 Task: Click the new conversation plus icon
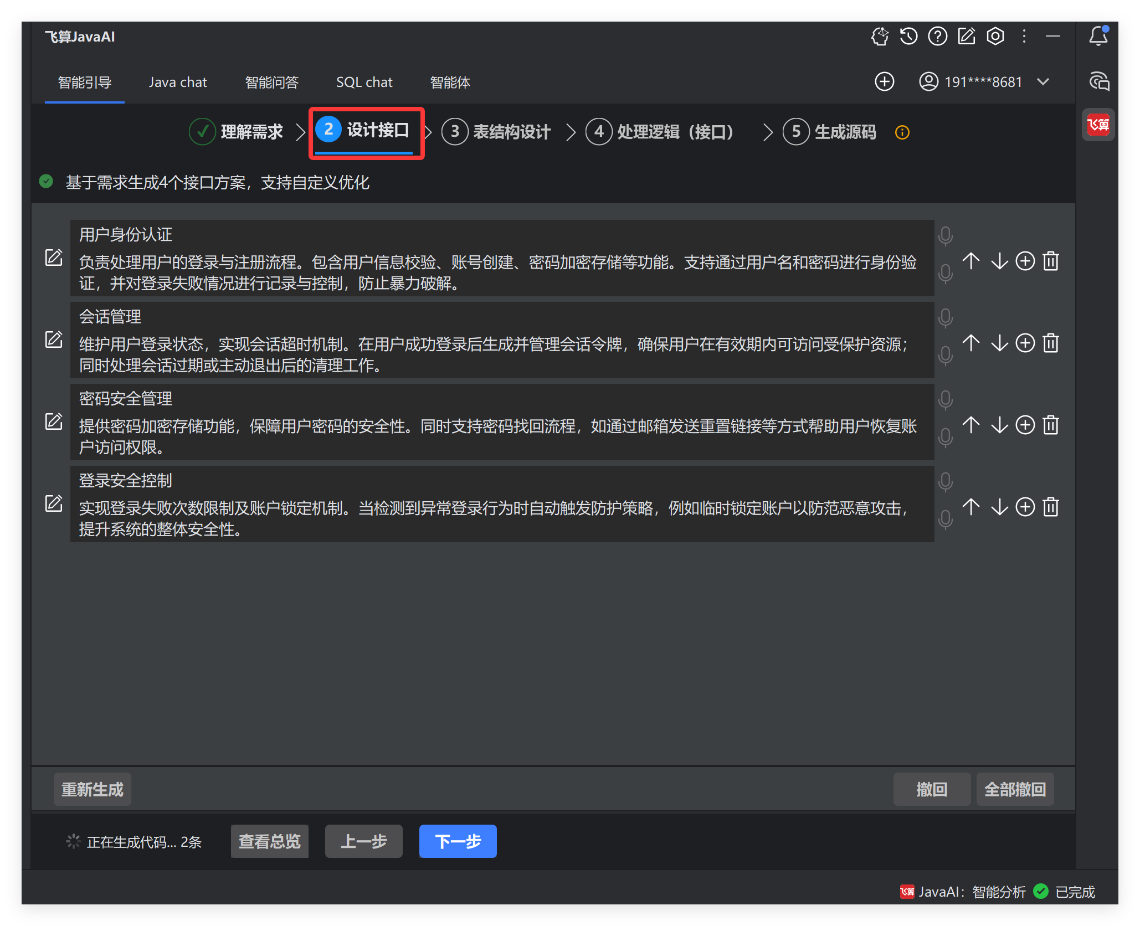coord(884,82)
